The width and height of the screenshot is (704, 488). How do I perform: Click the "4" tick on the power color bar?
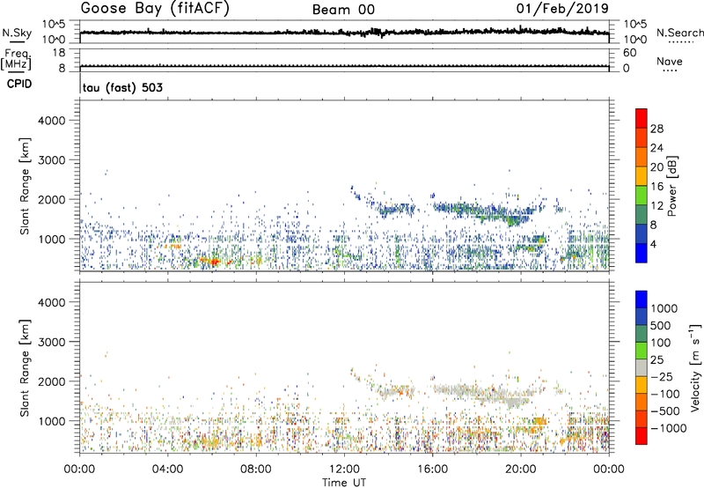pyautogui.click(x=653, y=244)
